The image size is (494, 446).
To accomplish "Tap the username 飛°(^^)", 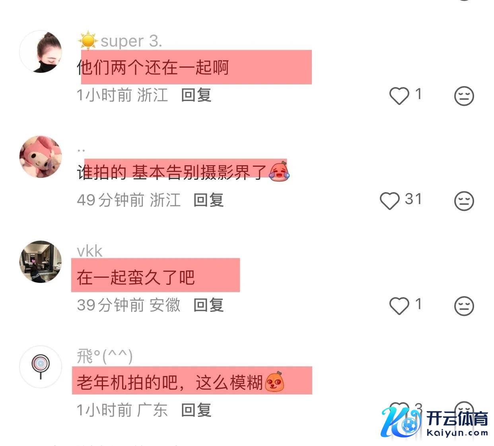I will coord(105,356).
